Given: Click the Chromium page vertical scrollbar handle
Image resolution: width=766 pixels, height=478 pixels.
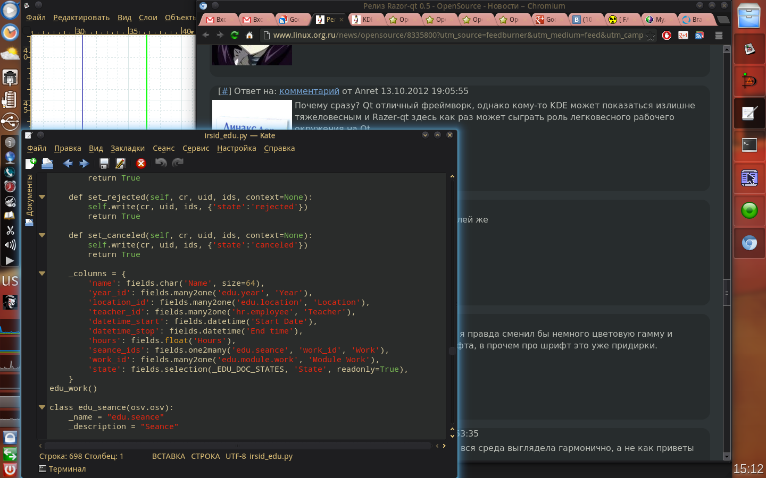Looking at the screenshot, I should point(727,293).
